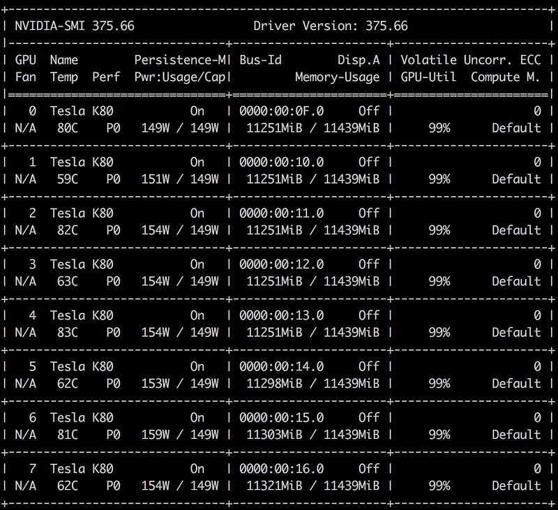Click the "Disp.A" column header

pyautogui.click(x=359, y=60)
